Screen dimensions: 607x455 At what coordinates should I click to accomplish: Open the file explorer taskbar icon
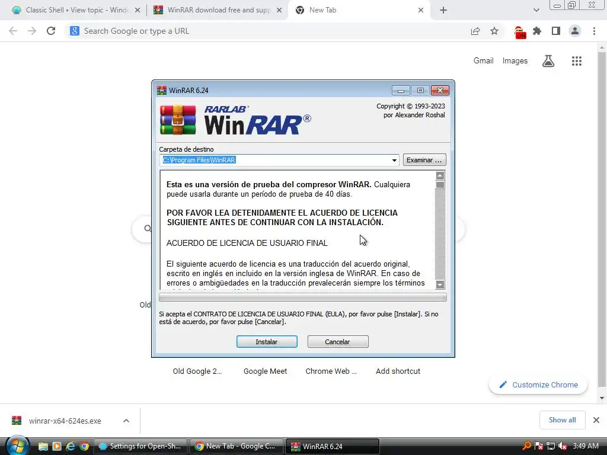(43, 446)
